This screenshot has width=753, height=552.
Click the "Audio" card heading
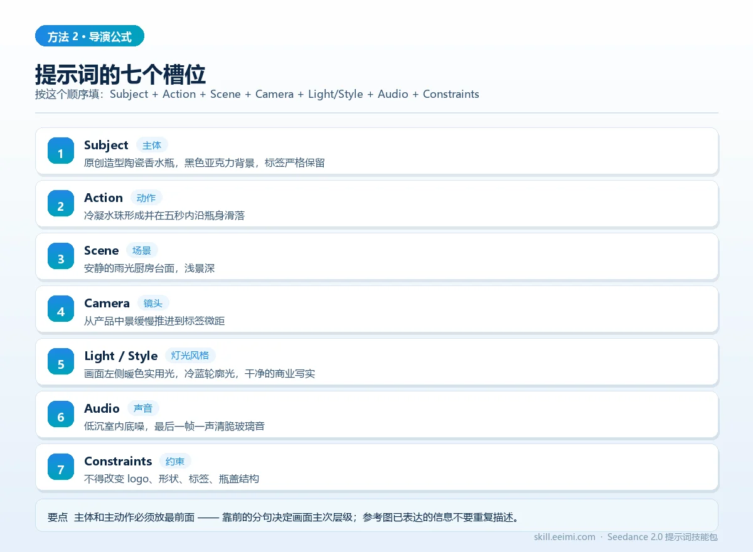coord(102,408)
